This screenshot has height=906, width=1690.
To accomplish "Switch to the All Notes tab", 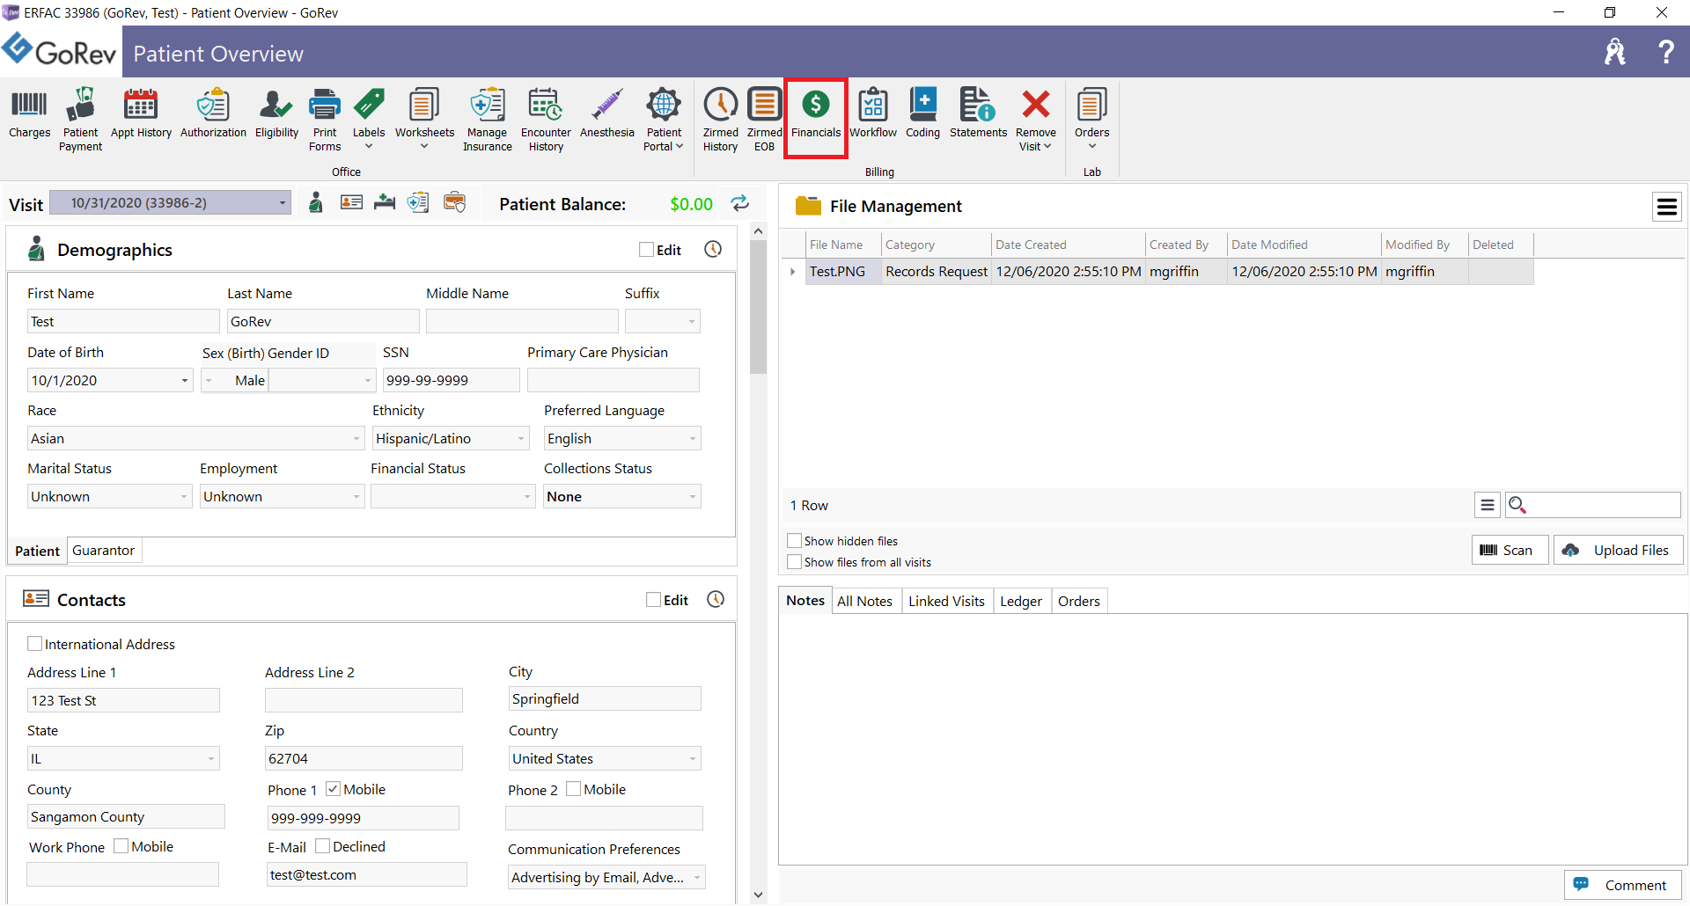I will coord(864,601).
